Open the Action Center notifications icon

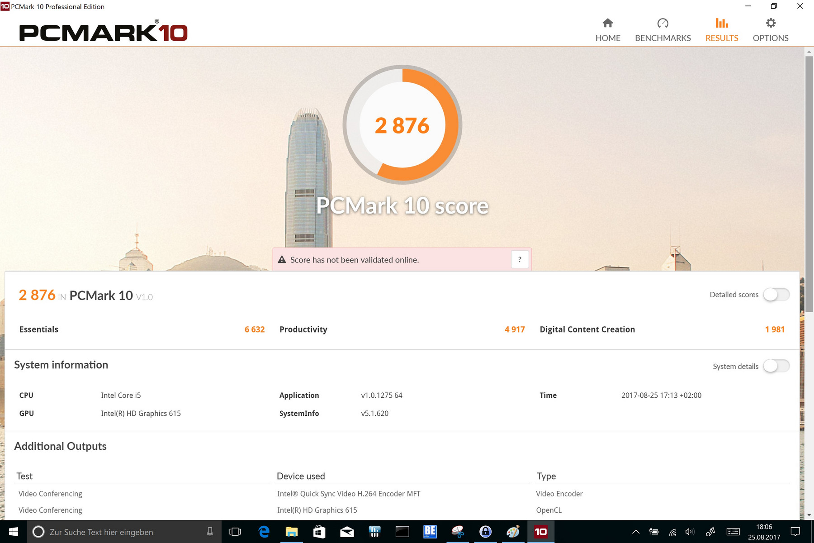(795, 532)
